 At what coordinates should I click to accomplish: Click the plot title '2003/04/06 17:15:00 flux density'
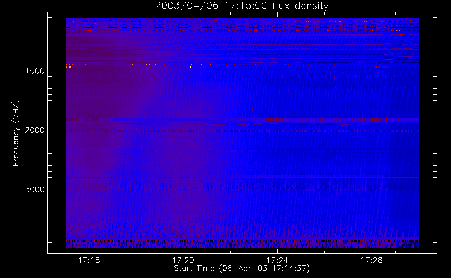click(242, 6)
